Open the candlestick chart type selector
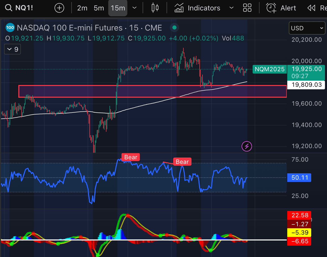 coord(155,8)
